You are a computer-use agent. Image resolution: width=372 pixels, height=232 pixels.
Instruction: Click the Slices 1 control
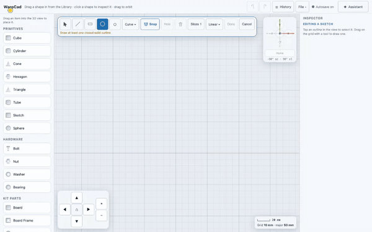tap(196, 24)
